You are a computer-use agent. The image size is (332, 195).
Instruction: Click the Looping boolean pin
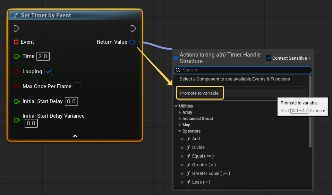click(16, 71)
